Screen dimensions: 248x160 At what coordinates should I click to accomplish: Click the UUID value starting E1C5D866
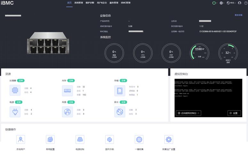[x=218, y=31]
